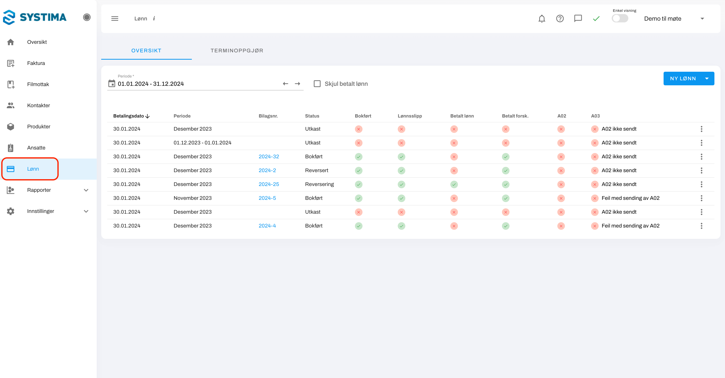This screenshot has height=378, width=725.
Task: Click the hamburger menu icon
Action: pyautogui.click(x=115, y=19)
